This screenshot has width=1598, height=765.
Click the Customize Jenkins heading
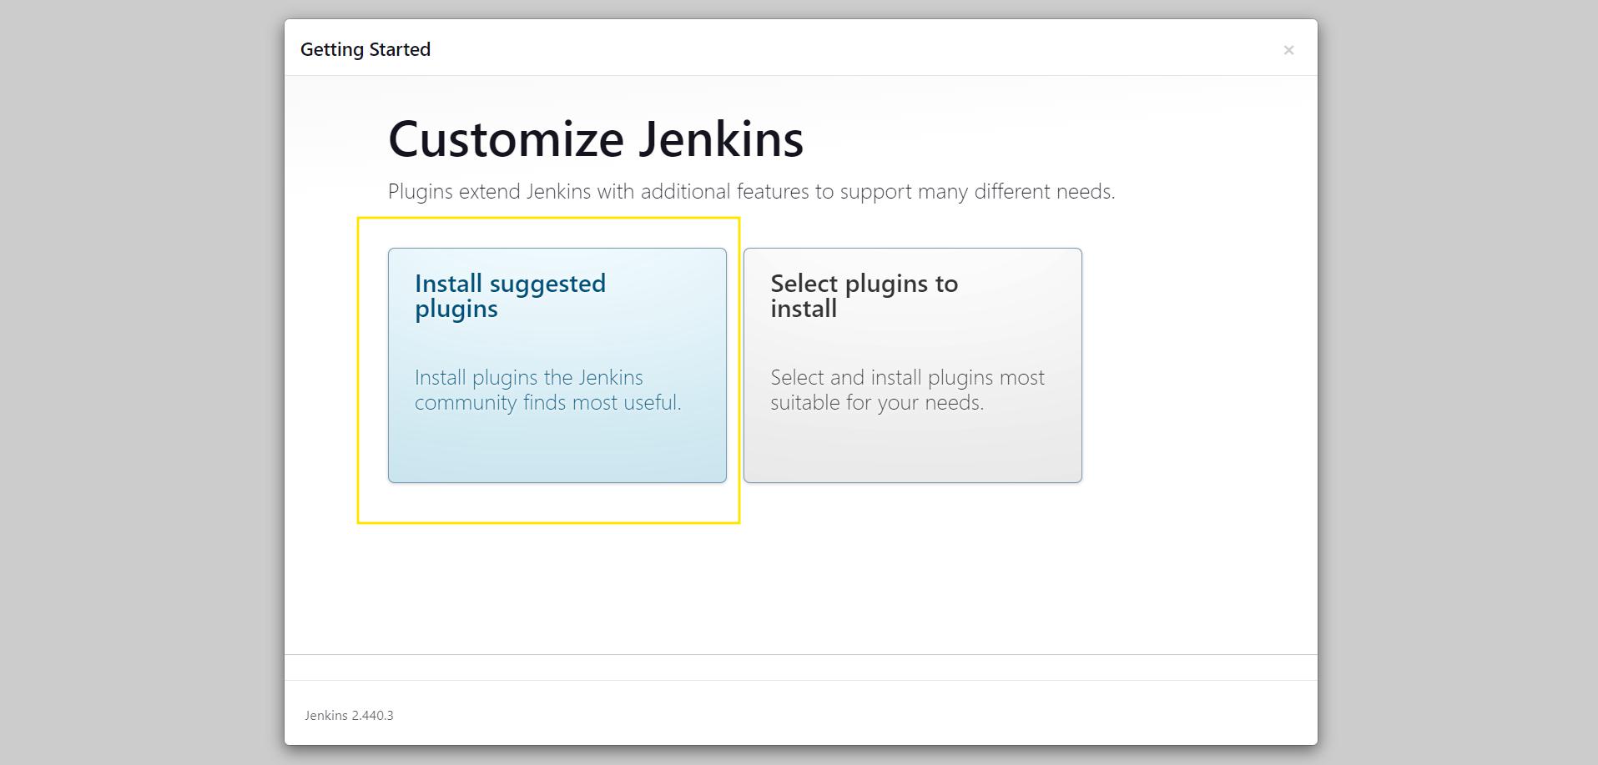click(596, 139)
